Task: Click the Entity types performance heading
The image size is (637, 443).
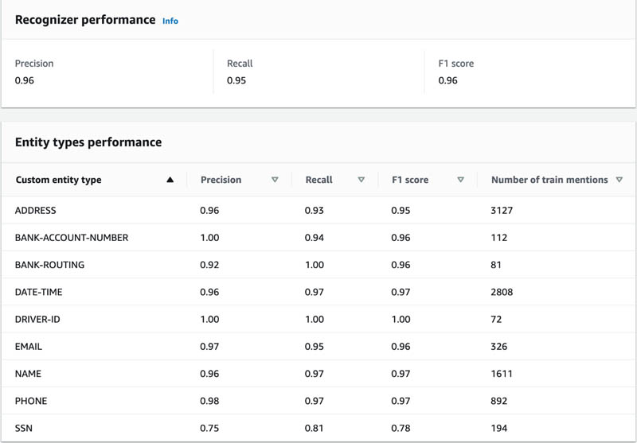Action: pos(88,142)
